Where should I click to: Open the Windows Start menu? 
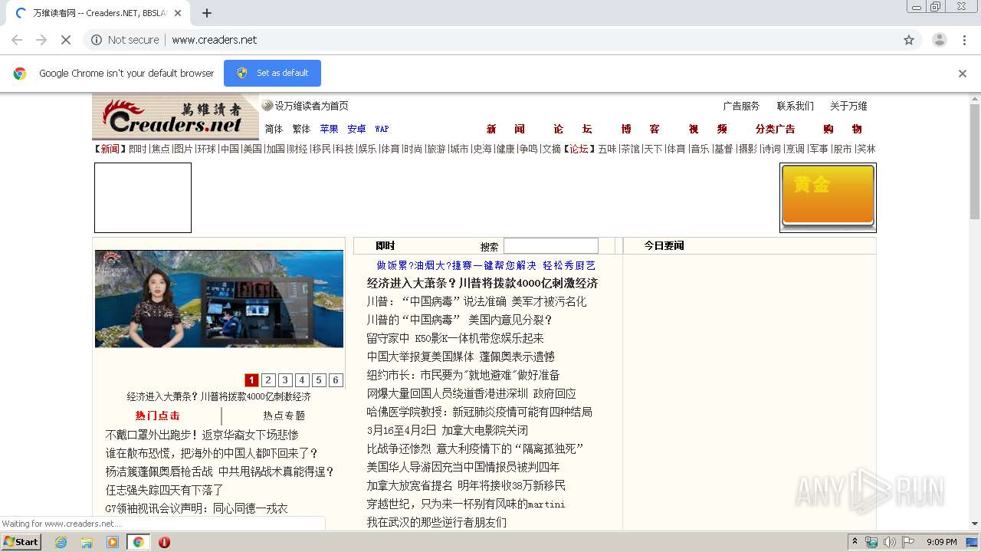coord(21,542)
